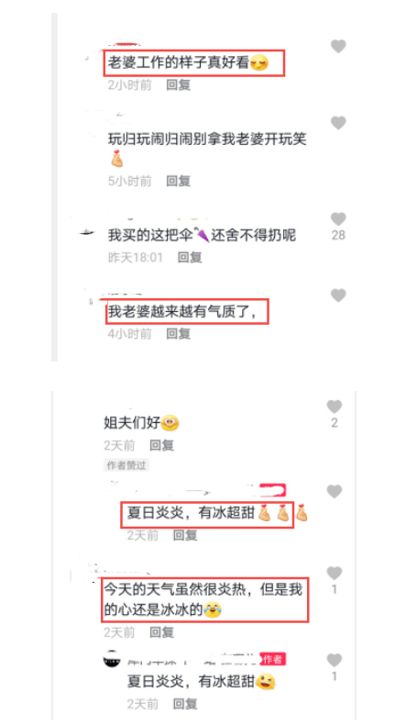This screenshot has width=417, height=725.
Task: Reply to the comment posted 4小时前
Action: [178, 333]
